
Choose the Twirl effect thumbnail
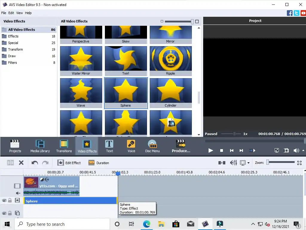point(126,61)
